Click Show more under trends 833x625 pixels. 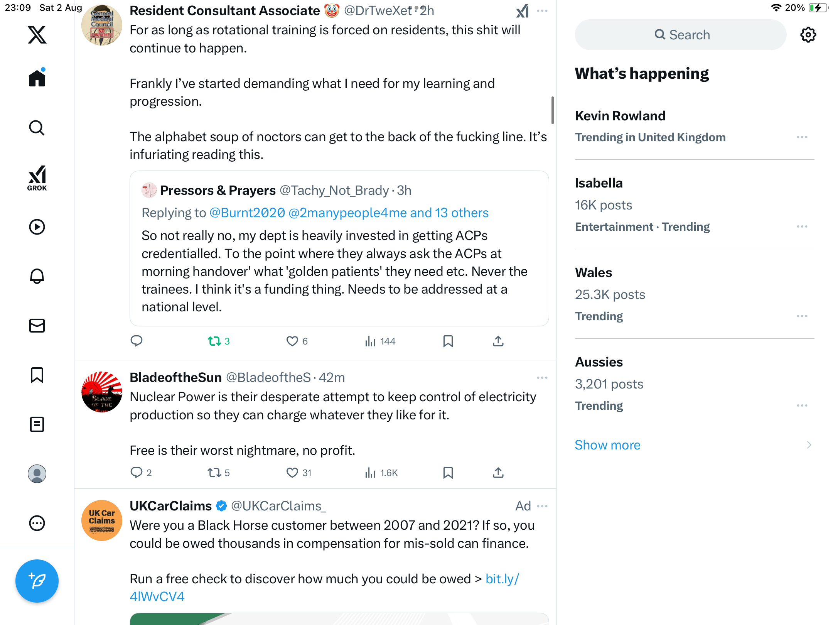click(x=607, y=445)
